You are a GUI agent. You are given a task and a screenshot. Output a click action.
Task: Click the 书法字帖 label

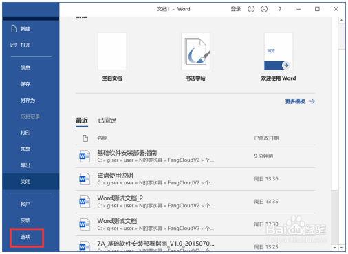[x=195, y=78]
